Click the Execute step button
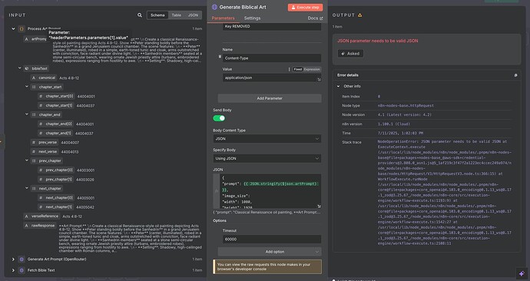 click(305, 7)
